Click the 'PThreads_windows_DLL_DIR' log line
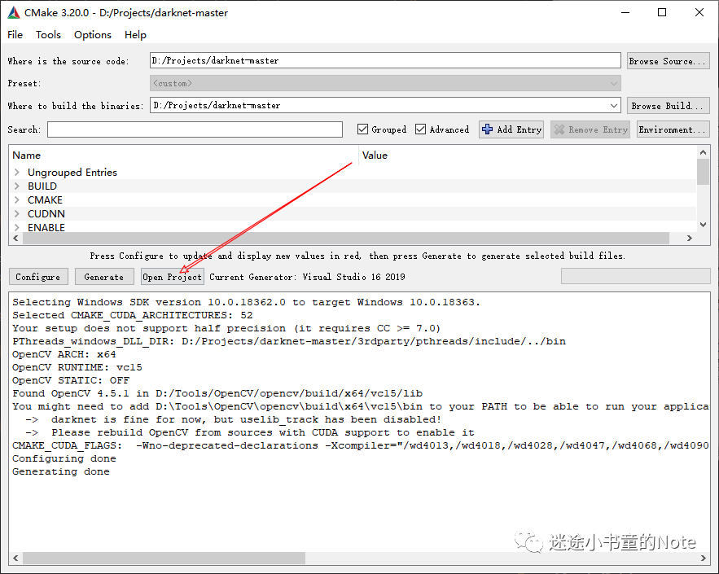This screenshot has width=719, height=574. coord(289,342)
